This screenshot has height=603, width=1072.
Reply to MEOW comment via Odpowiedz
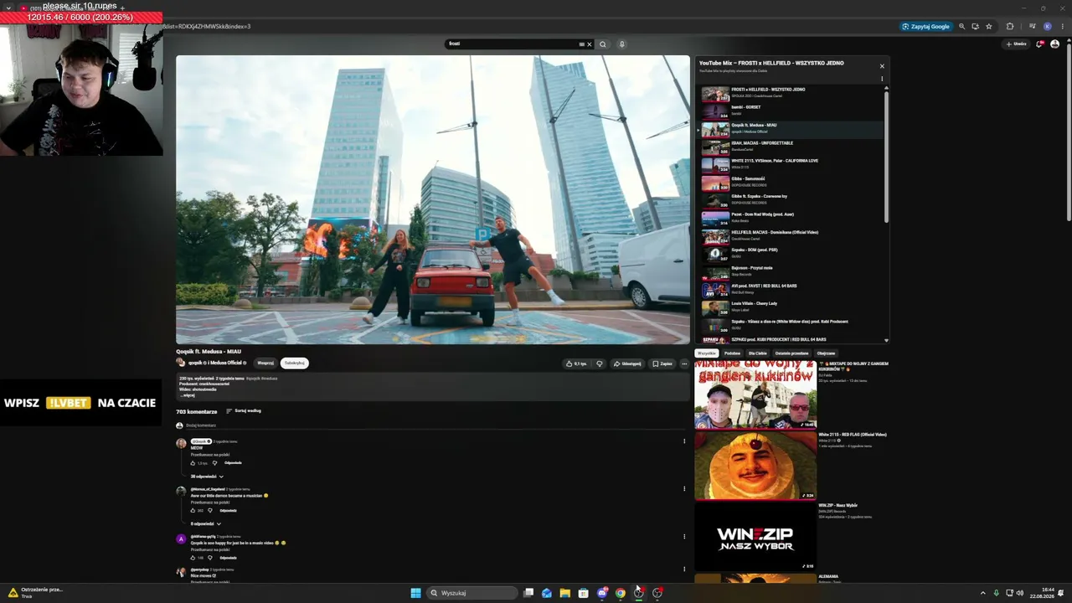click(233, 463)
